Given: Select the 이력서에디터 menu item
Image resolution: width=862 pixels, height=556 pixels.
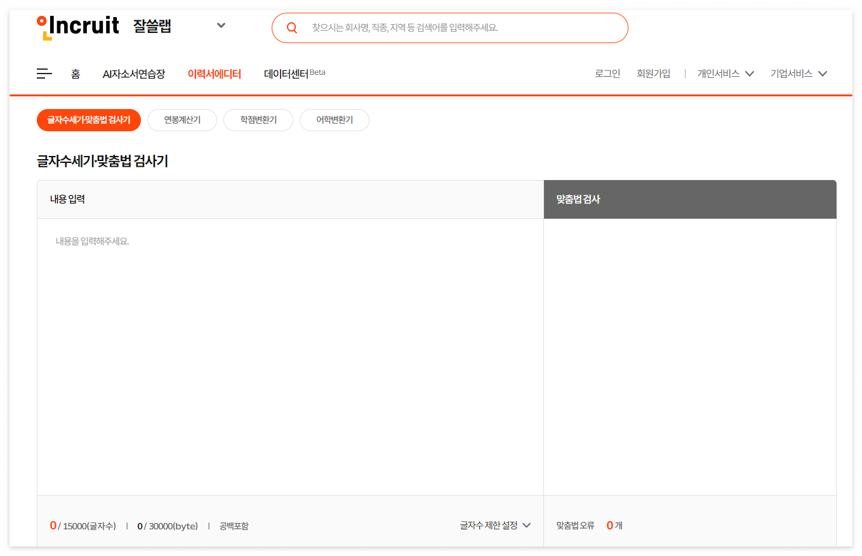Looking at the screenshot, I should coord(214,74).
